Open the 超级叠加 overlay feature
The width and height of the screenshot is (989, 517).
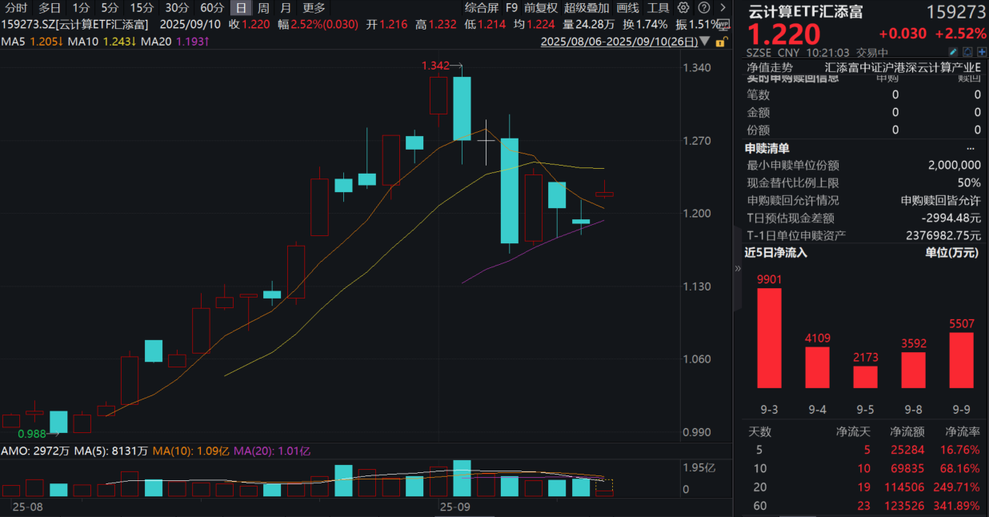coord(587,8)
